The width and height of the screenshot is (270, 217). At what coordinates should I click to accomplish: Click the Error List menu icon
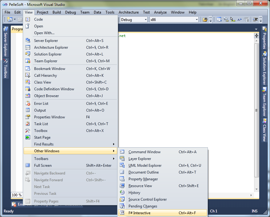point(28,103)
